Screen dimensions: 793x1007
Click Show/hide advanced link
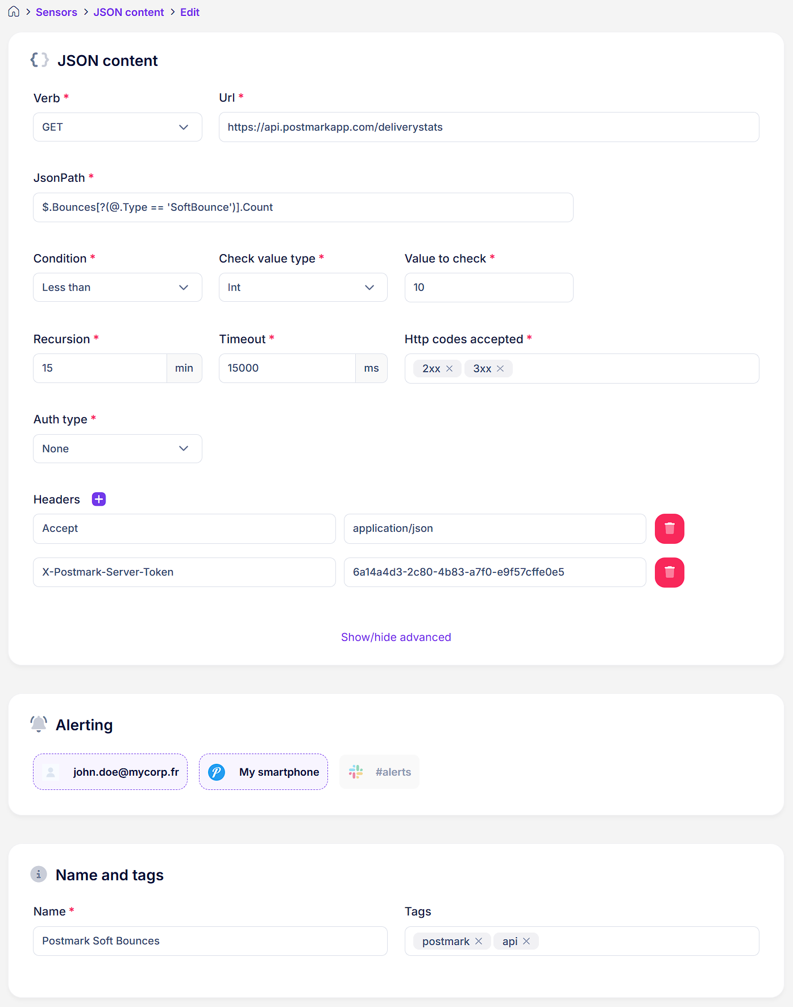(x=396, y=637)
